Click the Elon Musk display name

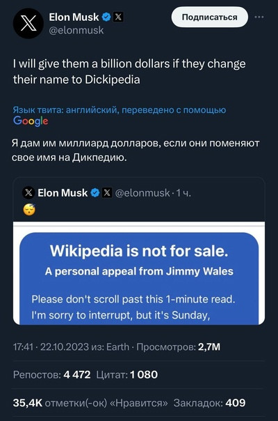coord(74,17)
